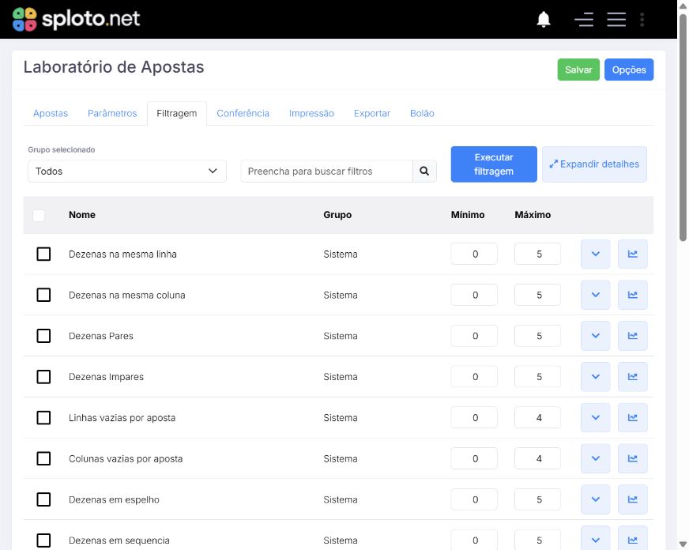Focus the Preencha para buscar filtros field
689x550 pixels.
tap(326, 171)
